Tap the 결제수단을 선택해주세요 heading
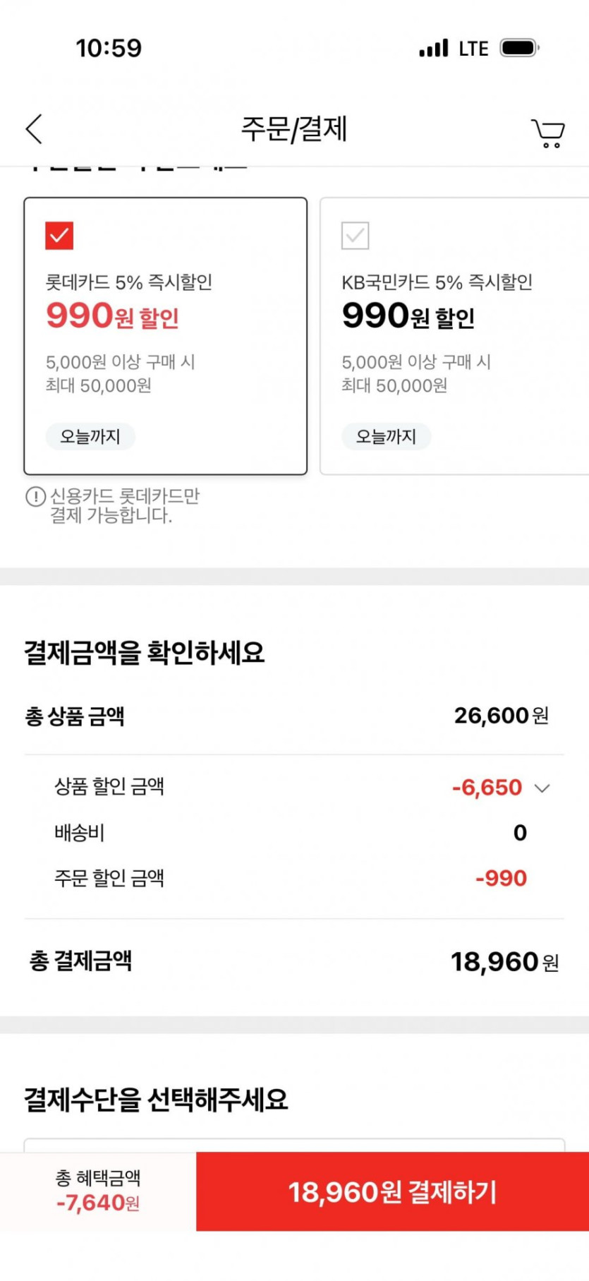The image size is (589, 1281). pyautogui.click(x=156, y=1100)
